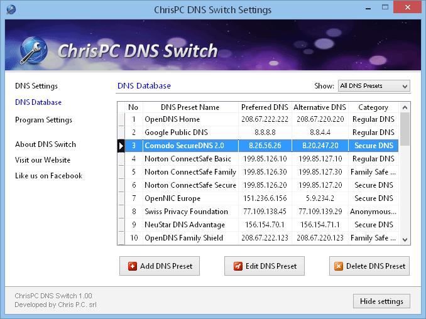The width and height of the screenshot is (426, 319).
Task: Click the DNS Preset Name column header
Action: (190, 107)
